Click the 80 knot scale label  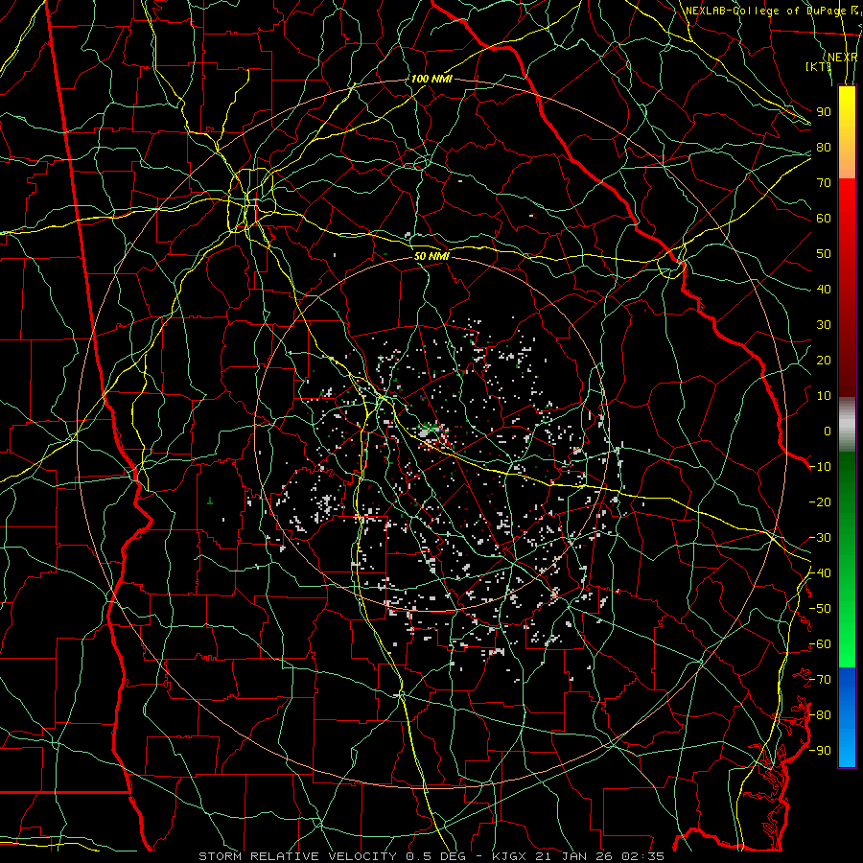pyautogui.click(x=824, y=147)
